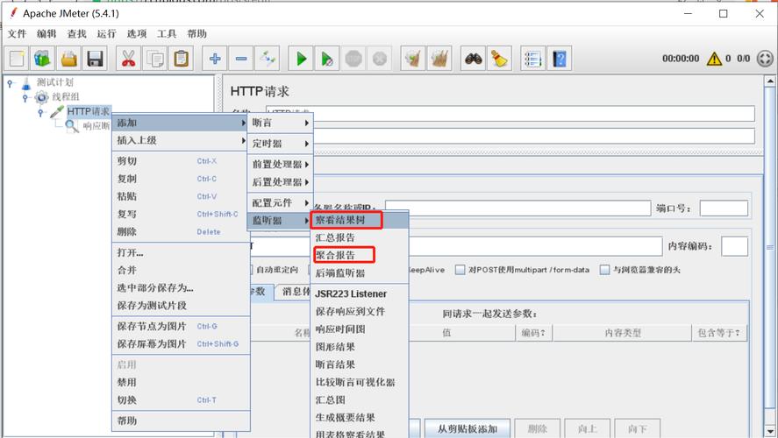Select the HTTP请求 tree node
Image resolution: width=778 pixels, height=438 pixels.
click(x=88, y=111)
